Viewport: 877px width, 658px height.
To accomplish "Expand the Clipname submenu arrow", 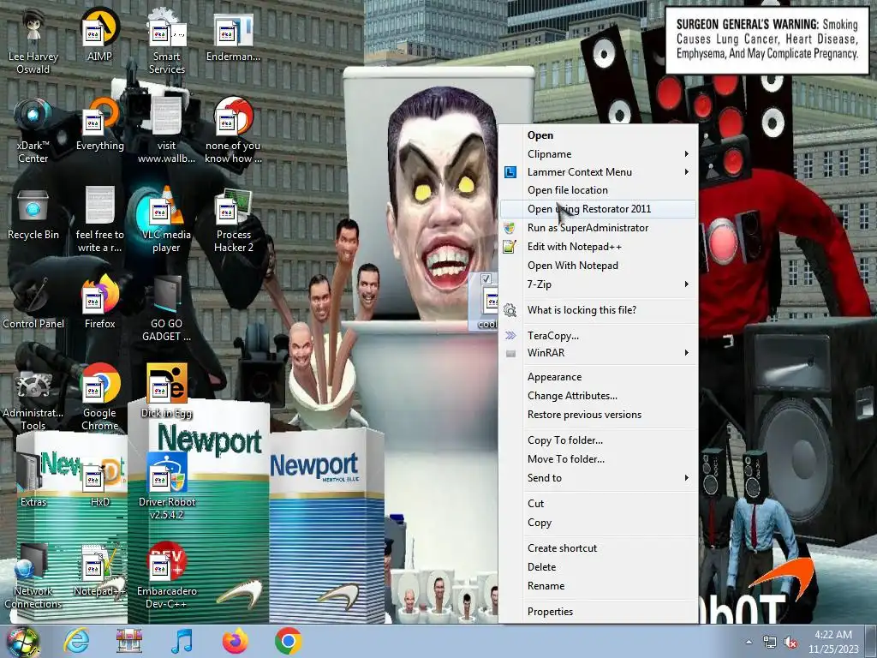I will pyautogui.click(x=686, y=154).
